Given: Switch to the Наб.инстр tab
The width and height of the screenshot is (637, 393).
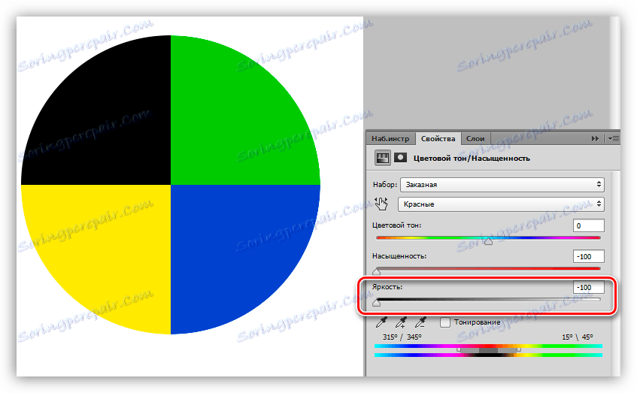Looking at the screenshot, I should [x=390, y=139].
